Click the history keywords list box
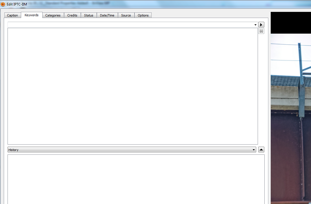This screenshot has width=311, height=204. [x=136, y=179]
